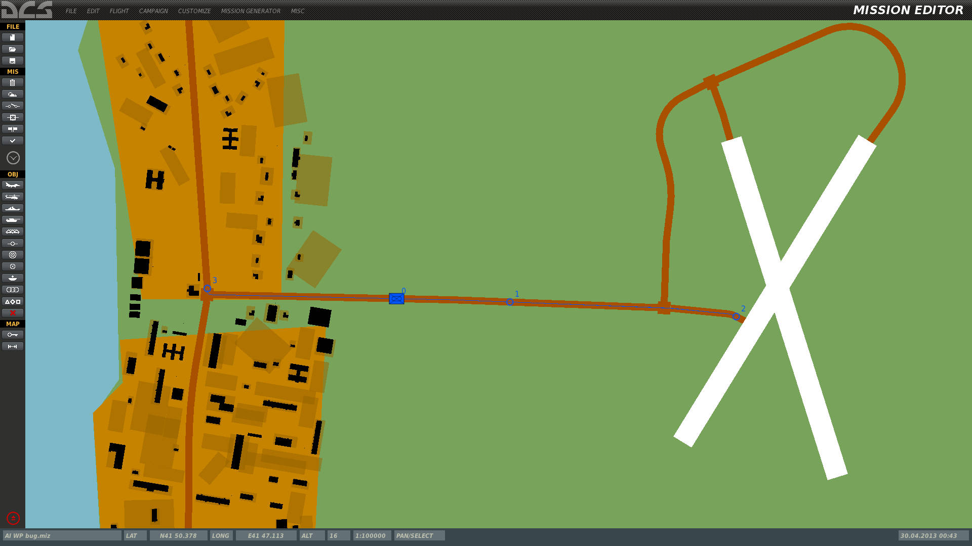Viewport: 972px width, 546px height.
Task: Select waypoint 1 circle on the route
Action: pyautogui.click(x=510, y=302)
